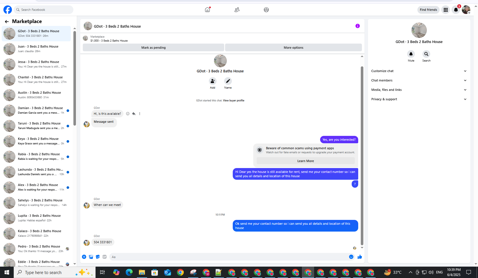This screenshot has height=278, width=478.
Task: Go to the Home feed icon
Action: coord(207,10)
